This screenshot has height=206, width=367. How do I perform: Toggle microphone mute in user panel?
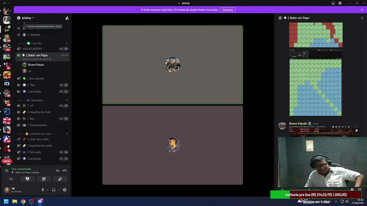pyautogui.click(x=43, y=190)
